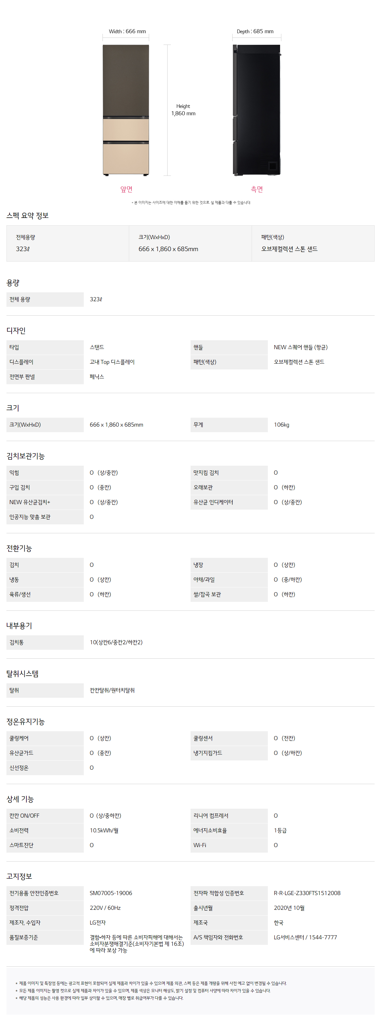Viewport: 382px width, 1022px height.
Task: Click the 탈취시스템 section heading
Action: tap(22, 674)
